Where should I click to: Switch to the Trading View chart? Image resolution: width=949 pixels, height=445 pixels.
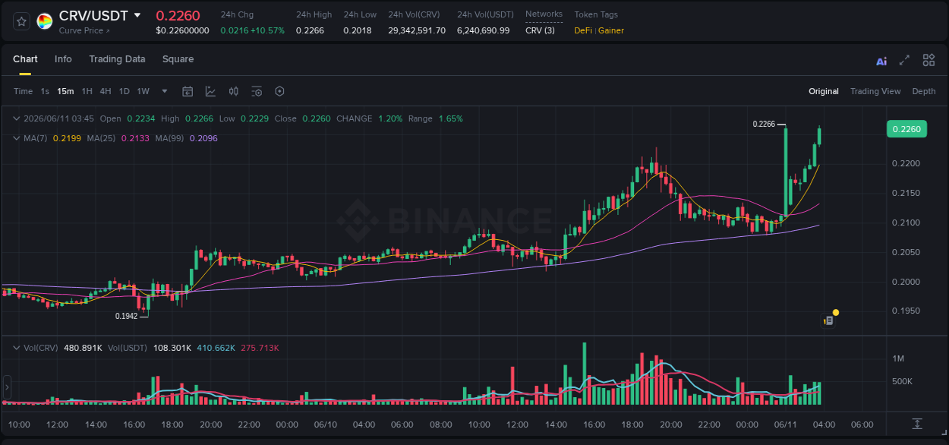(x=875, y=91)
